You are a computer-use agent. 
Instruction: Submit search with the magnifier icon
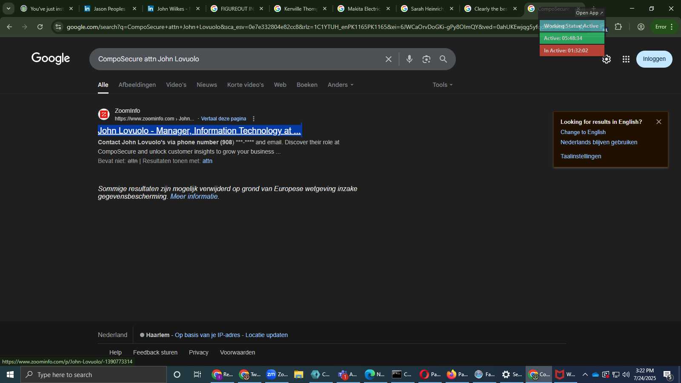pyautogui.click(x=443, y=59)
